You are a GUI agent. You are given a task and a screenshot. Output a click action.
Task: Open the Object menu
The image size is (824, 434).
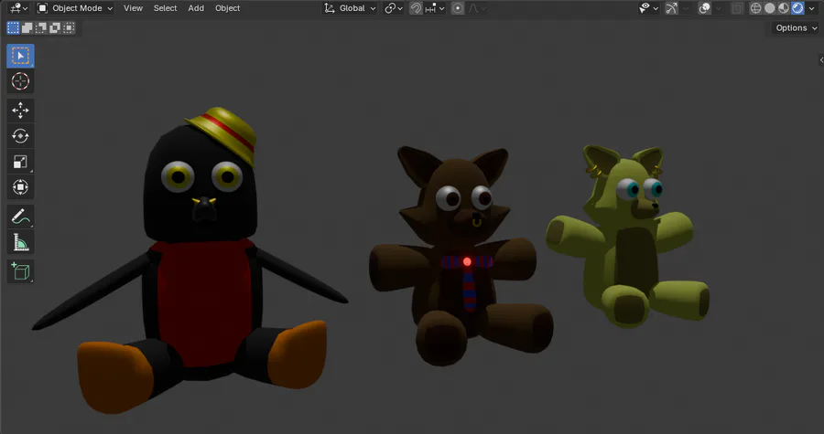click(228, 8)
